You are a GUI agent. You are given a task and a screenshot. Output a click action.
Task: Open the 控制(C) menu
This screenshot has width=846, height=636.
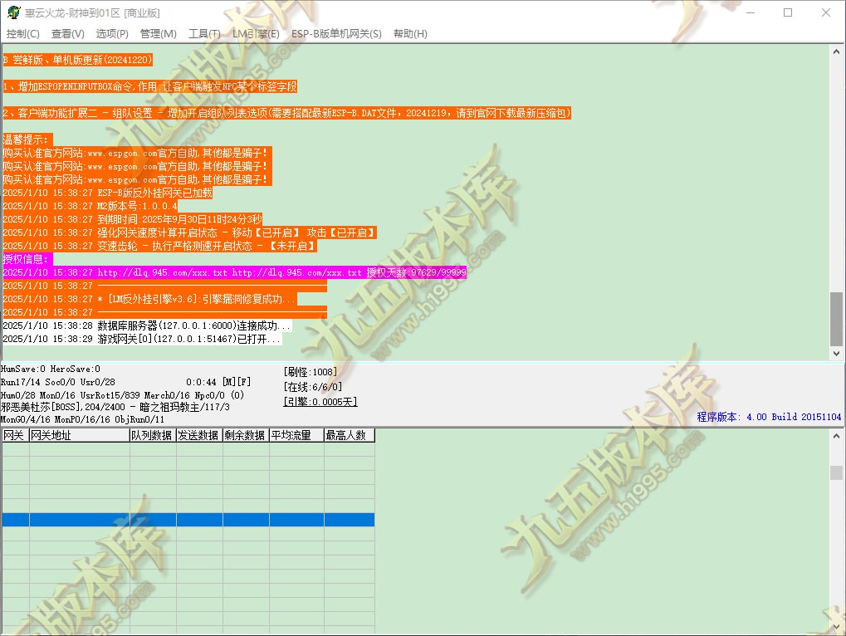(x=23, y=34)
